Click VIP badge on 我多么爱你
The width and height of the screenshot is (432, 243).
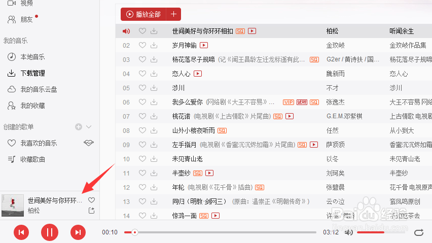289,102
